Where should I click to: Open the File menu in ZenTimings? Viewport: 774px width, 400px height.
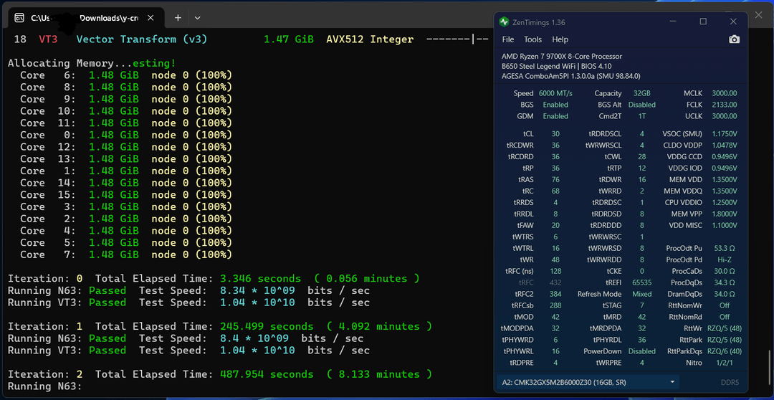coord(507,39)
